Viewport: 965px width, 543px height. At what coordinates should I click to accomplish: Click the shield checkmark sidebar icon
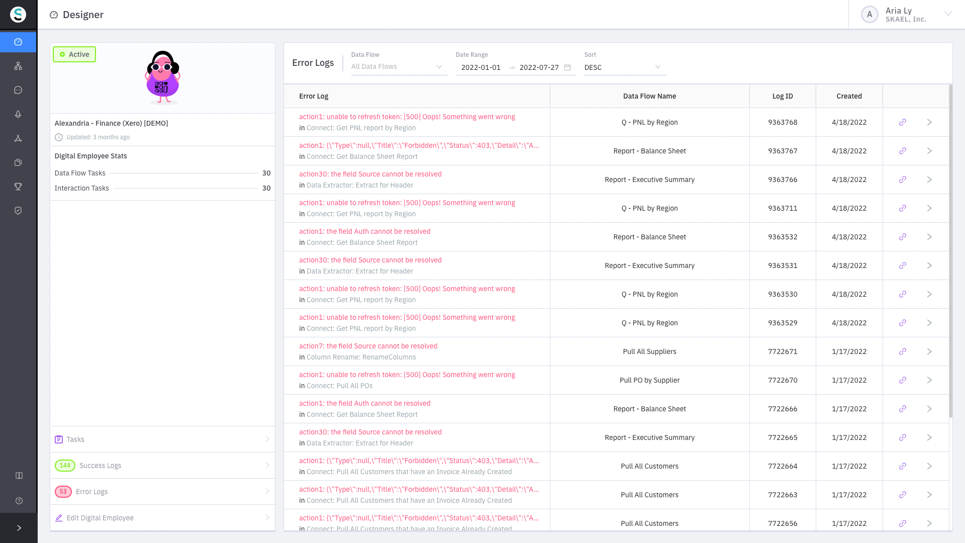tap(18, 211)
